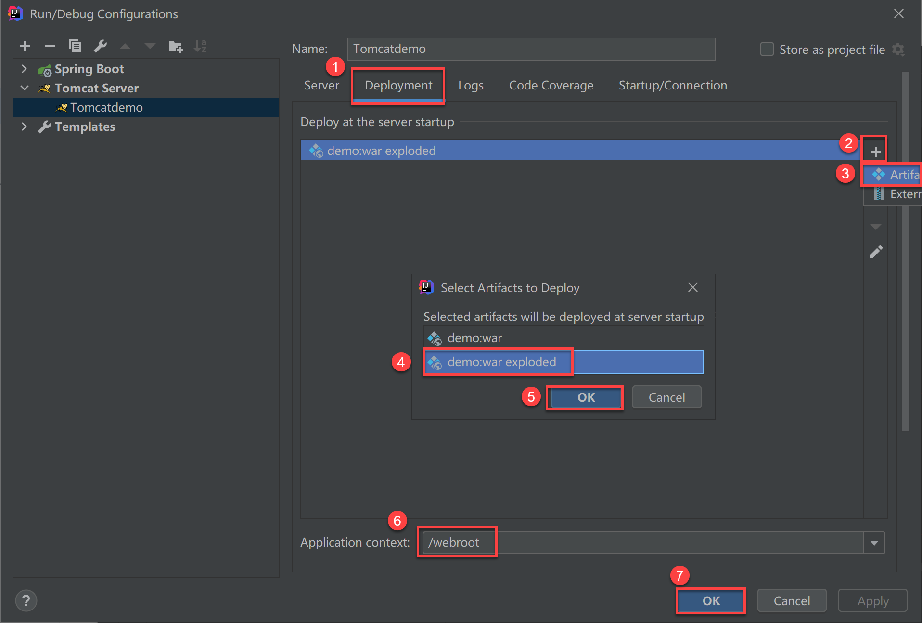Switch to the Server tab
This screenshot has width=922, height=623.
tap(321, 85)
